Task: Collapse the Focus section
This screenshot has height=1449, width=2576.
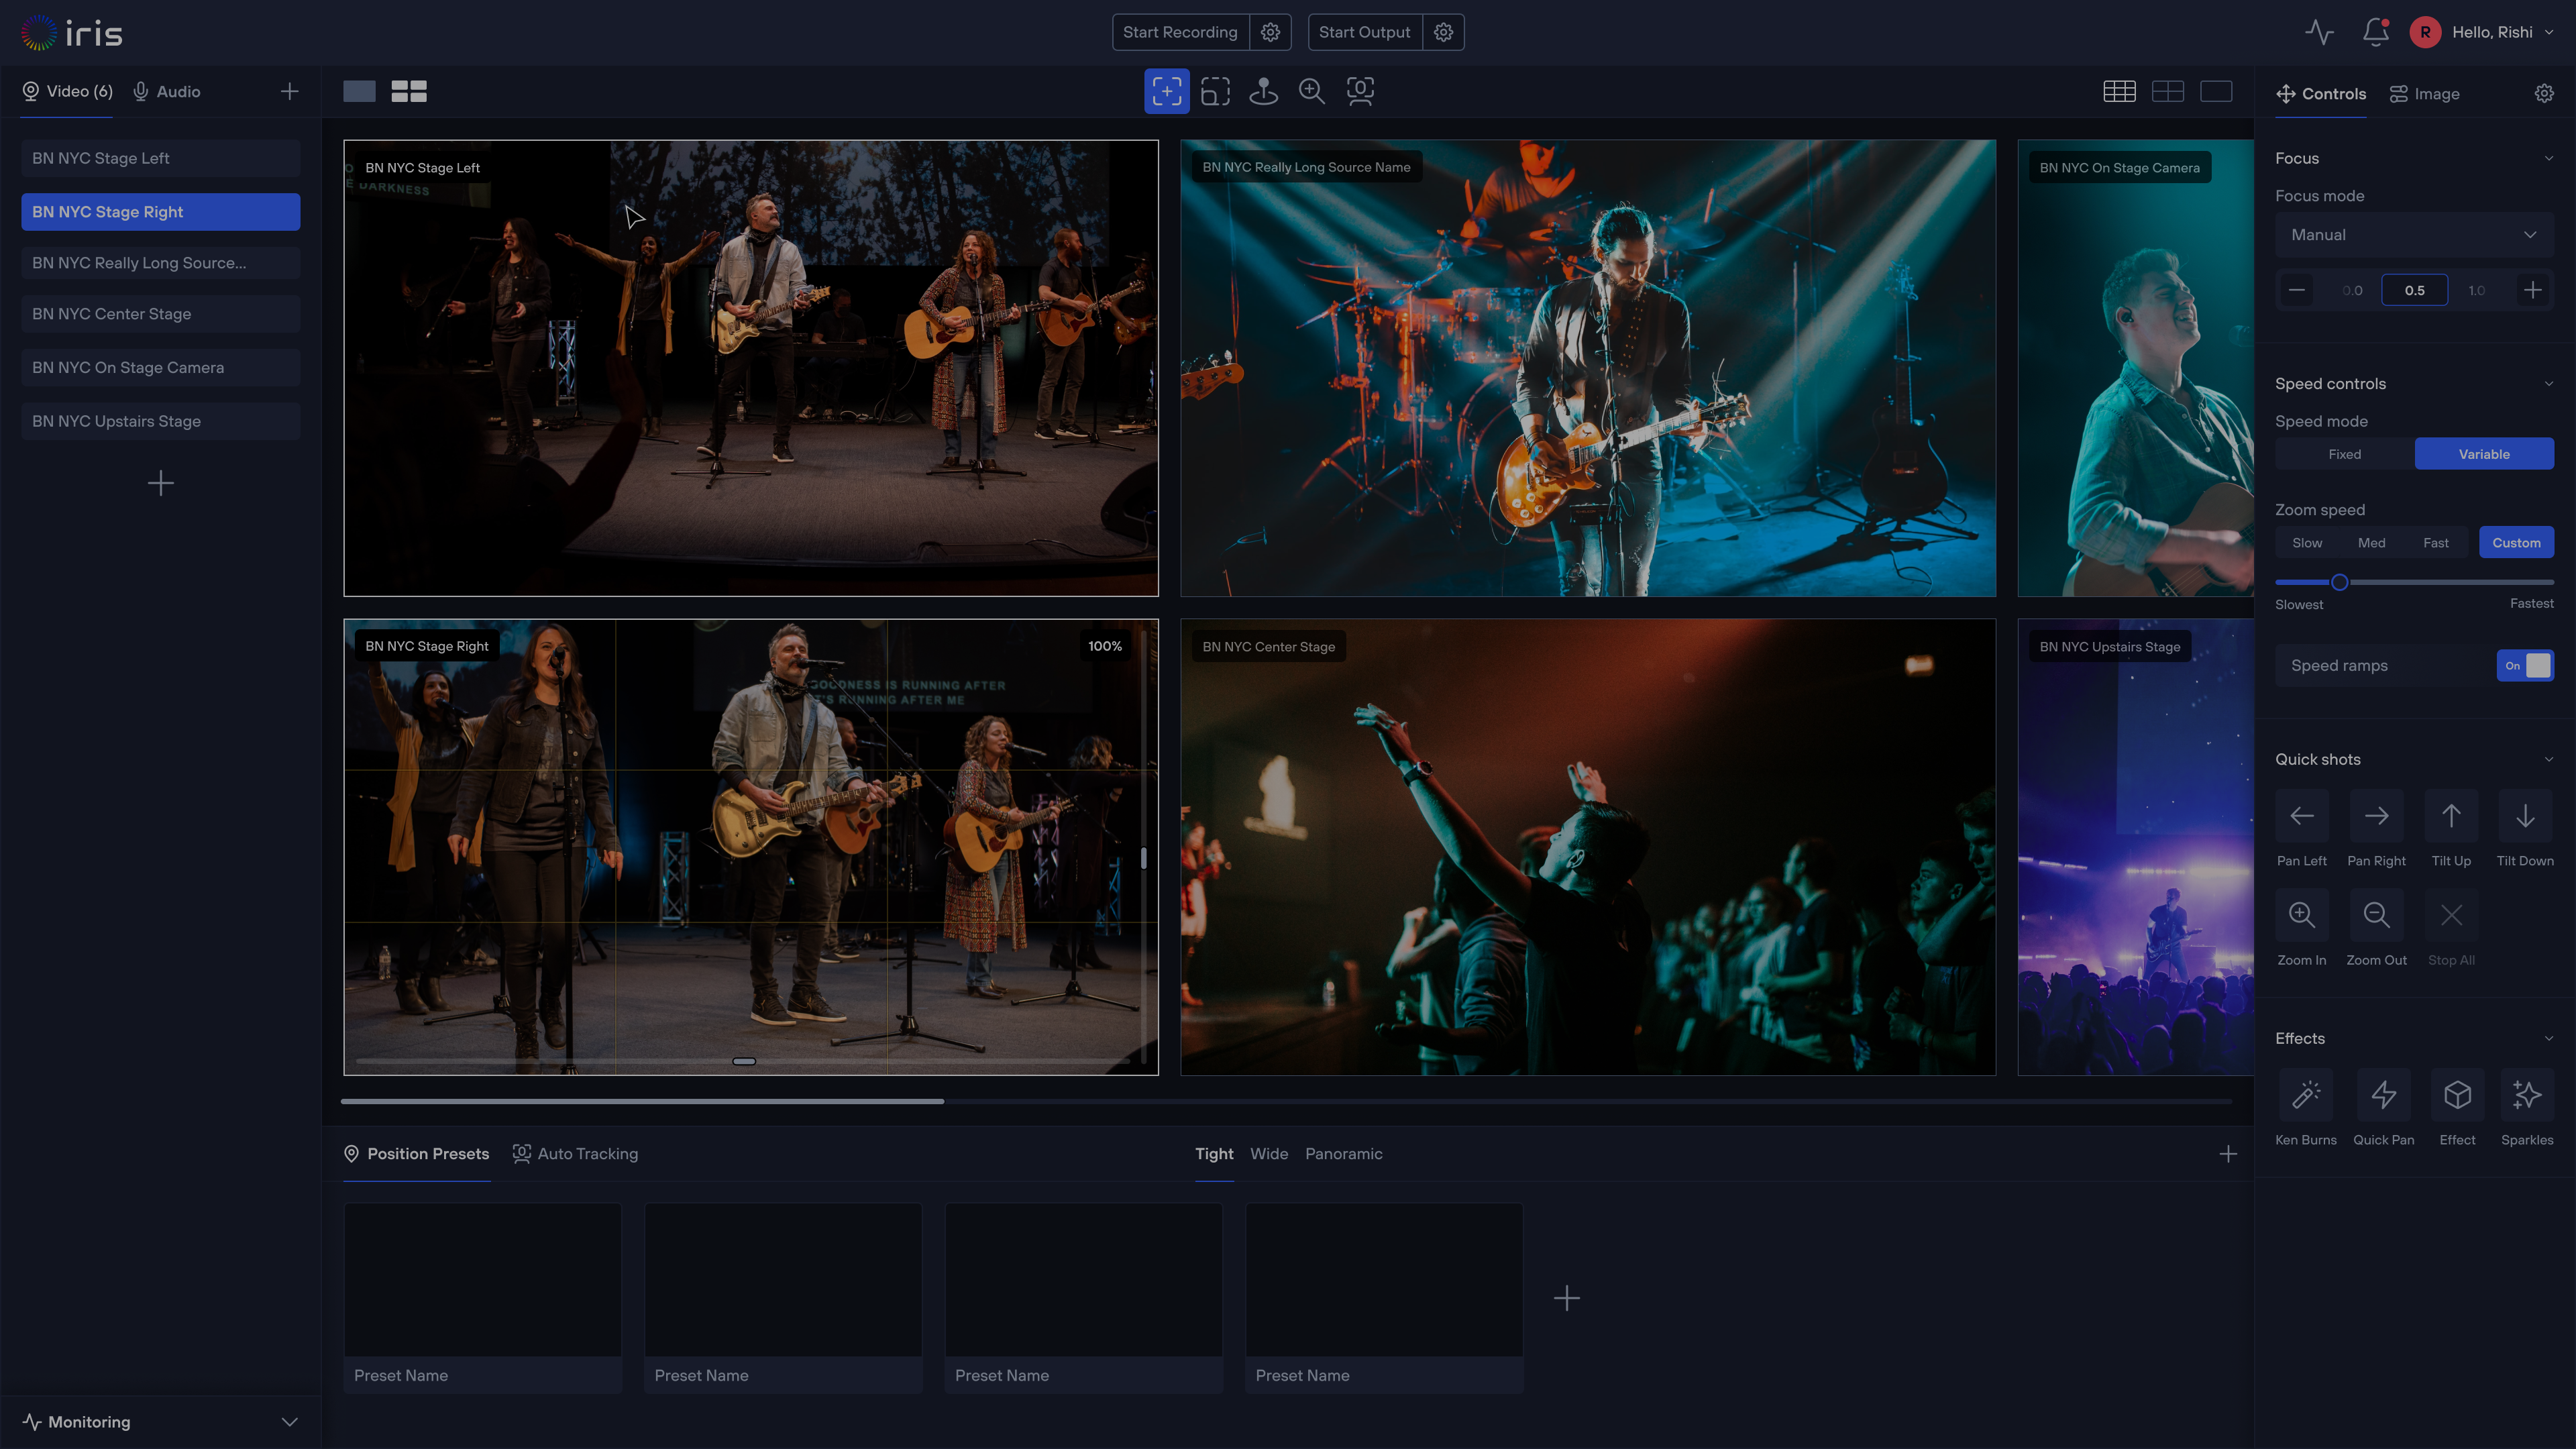Action: [x=2548, y=158]
